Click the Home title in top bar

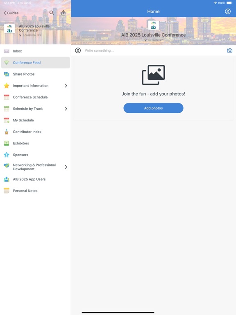[x=153, y=11]
